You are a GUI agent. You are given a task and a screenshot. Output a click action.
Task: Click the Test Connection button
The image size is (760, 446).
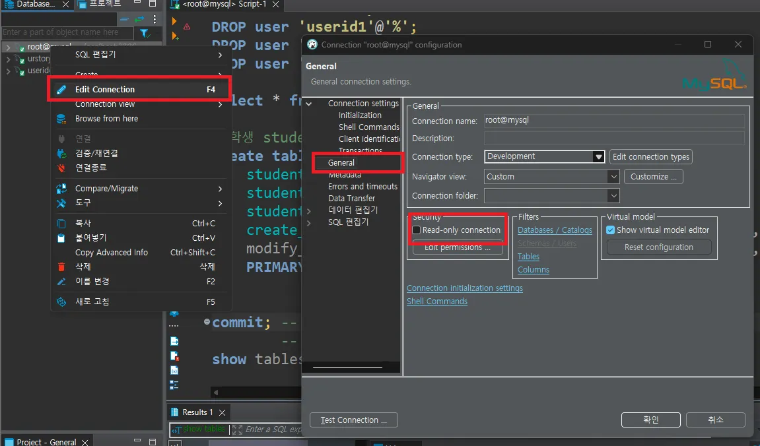point(353,420)
